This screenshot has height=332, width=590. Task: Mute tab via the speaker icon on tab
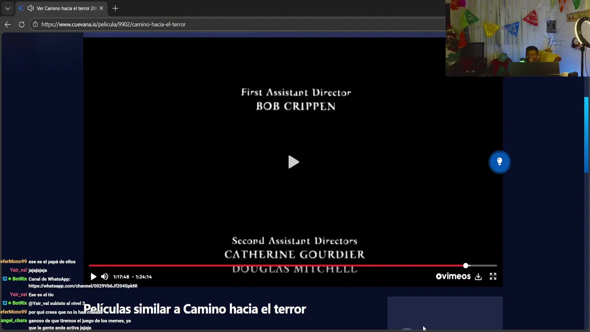(30, 8)
